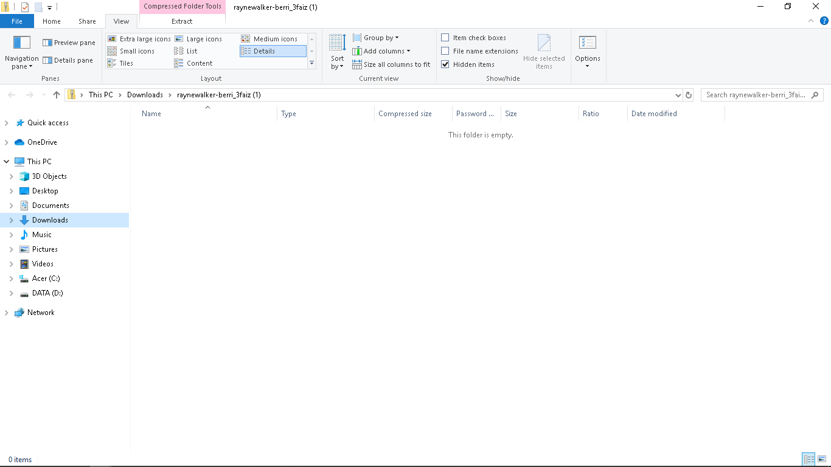Uncheck the Hidden items checkbox
This screenshot has height=467, width=831.
click(445, 64)
